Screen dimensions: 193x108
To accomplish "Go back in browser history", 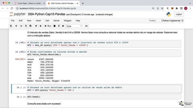I will pyautogui.click(x=3, y=8).
